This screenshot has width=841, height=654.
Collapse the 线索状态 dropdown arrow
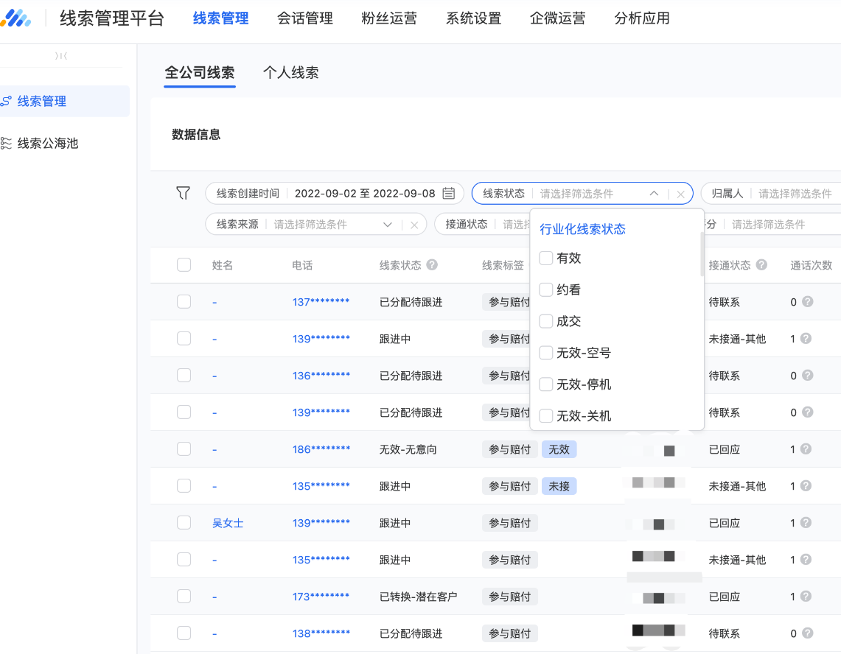(654, 194)
